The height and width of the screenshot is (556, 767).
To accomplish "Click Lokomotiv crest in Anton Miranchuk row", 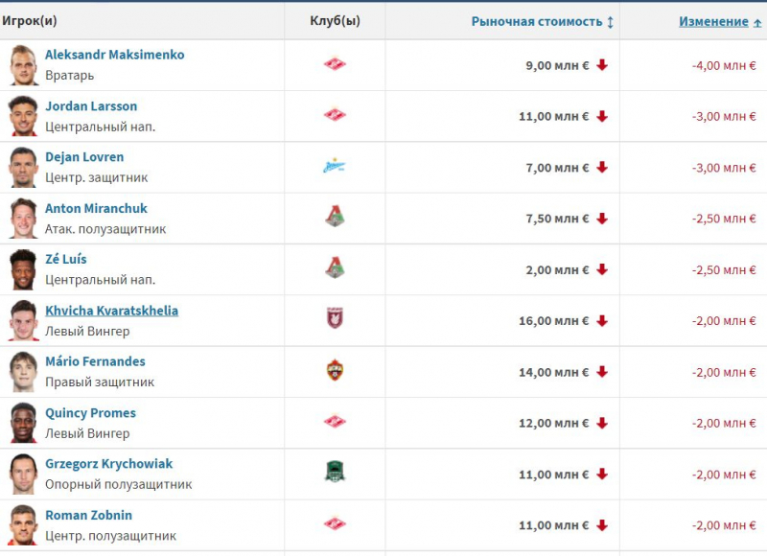I will [x=335, y=216].
